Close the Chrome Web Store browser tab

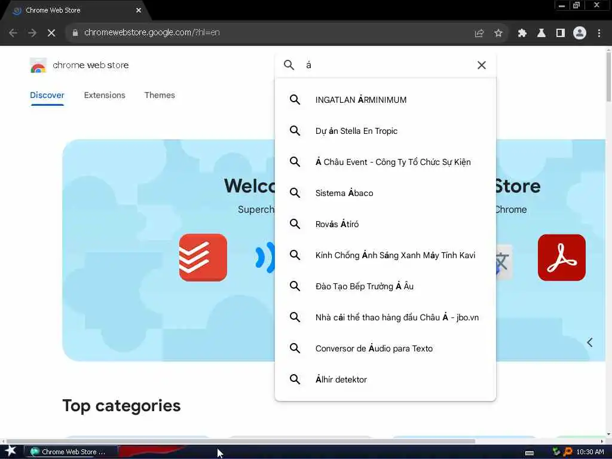click(x=139, y=10)
